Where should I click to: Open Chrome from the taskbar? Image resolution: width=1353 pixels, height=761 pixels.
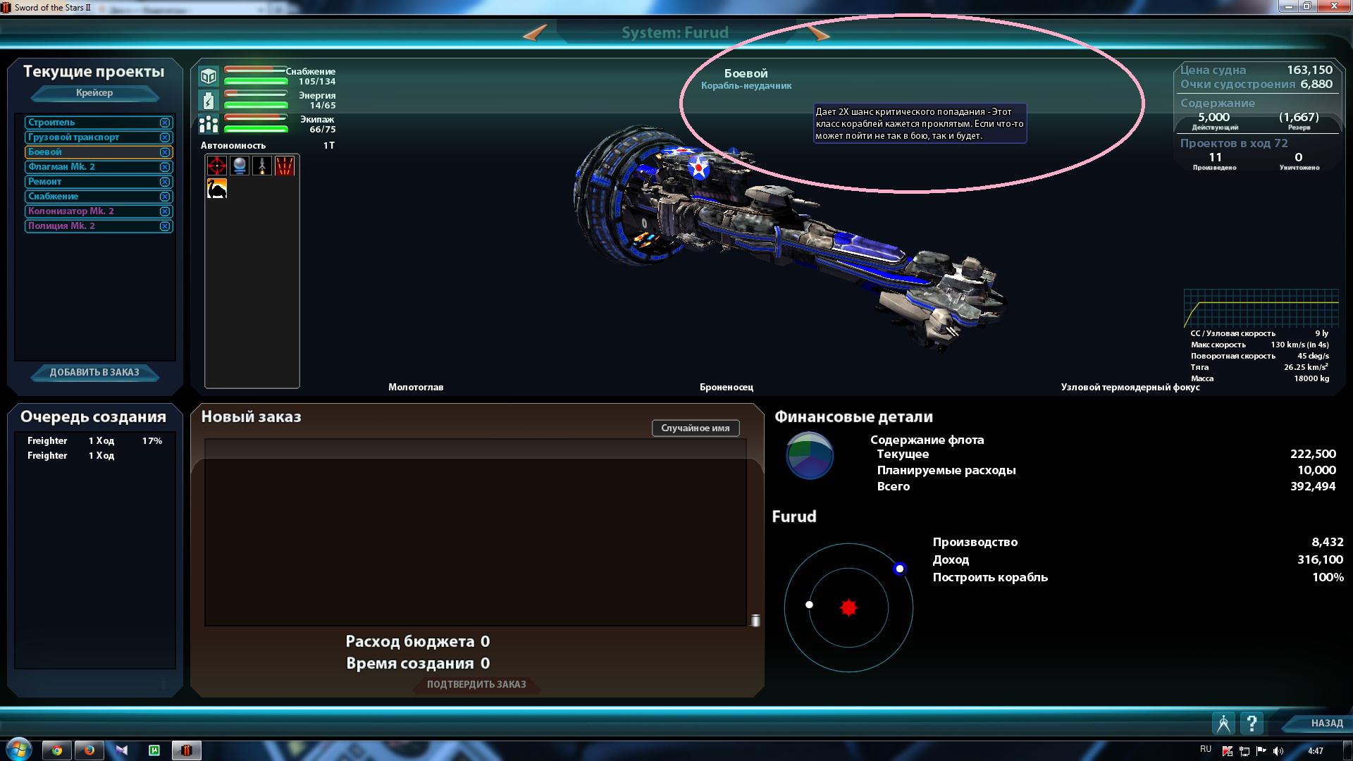coord(57,750)
